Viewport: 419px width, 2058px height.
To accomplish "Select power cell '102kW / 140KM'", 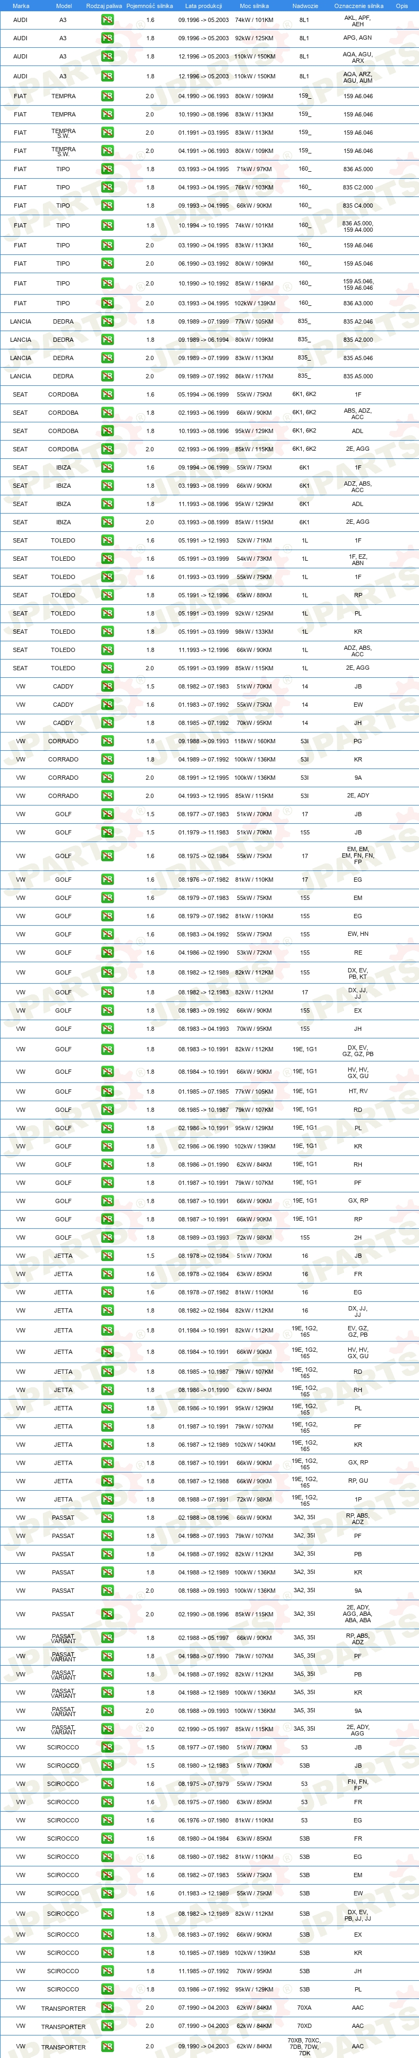I will coord(255,1445).
